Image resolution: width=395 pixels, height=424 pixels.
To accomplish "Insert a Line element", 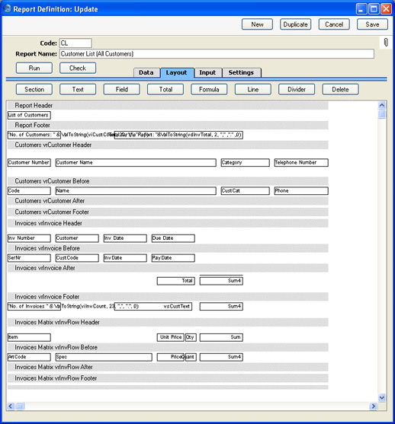I will (x=252, y=90).
